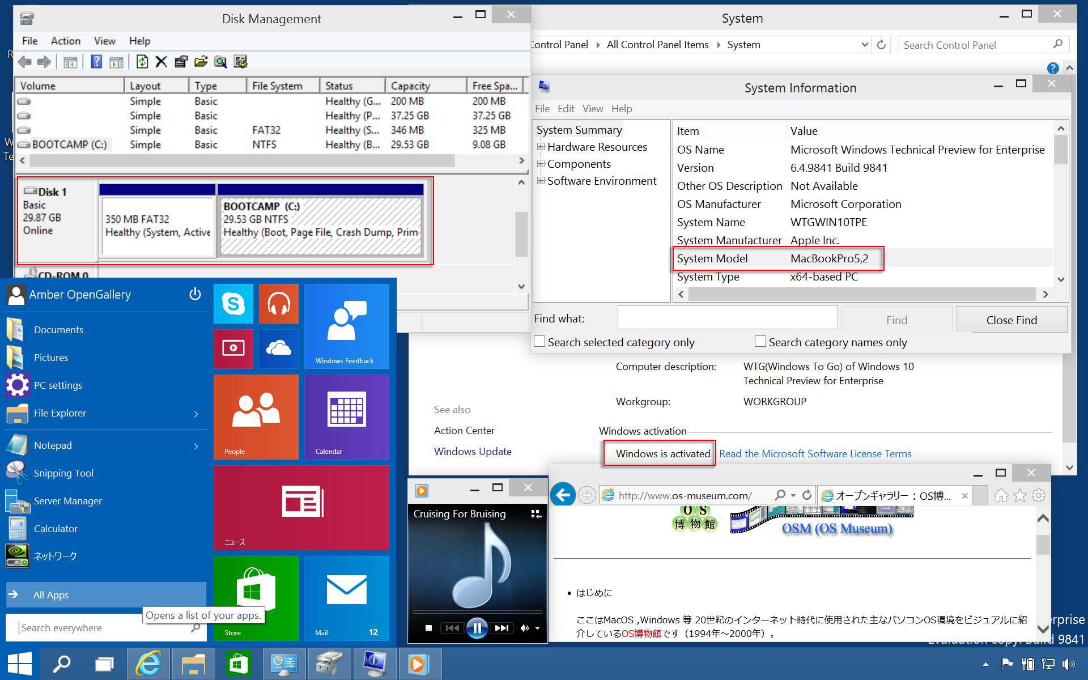Skip to next track in media player
The width and height of the screenshot is (1088, 680).
tap(501, 628)
